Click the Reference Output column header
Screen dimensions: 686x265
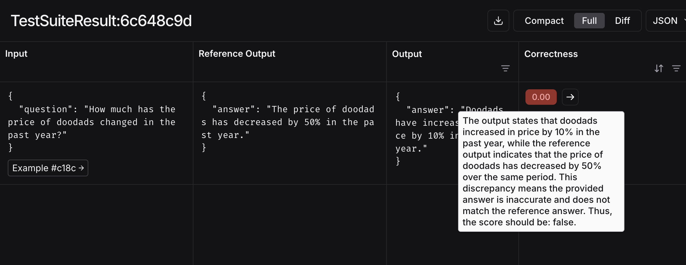[237, 54]
